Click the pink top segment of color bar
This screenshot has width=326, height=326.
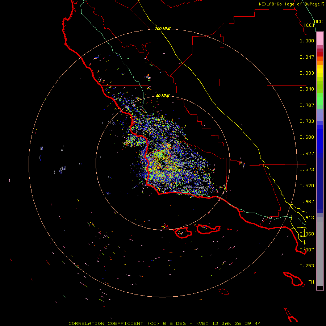coord(320,39)
